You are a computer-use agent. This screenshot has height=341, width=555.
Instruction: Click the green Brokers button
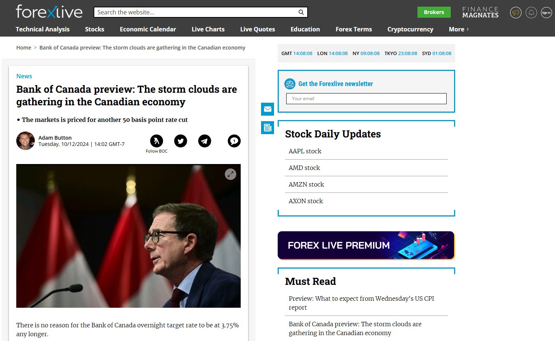(434, 12)
